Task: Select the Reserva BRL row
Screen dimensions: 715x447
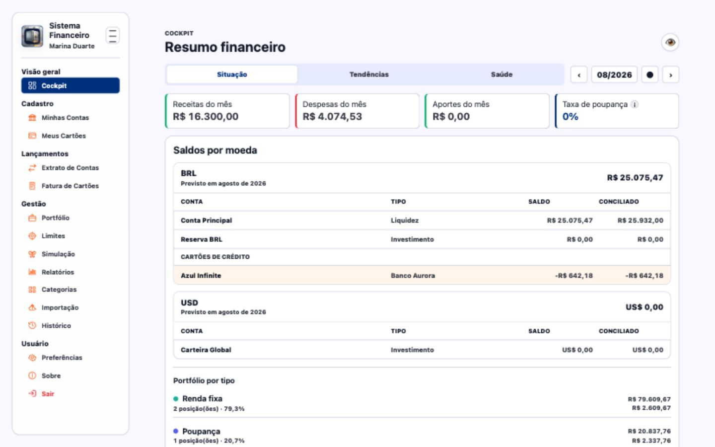Action: click(x=422, y=239)
